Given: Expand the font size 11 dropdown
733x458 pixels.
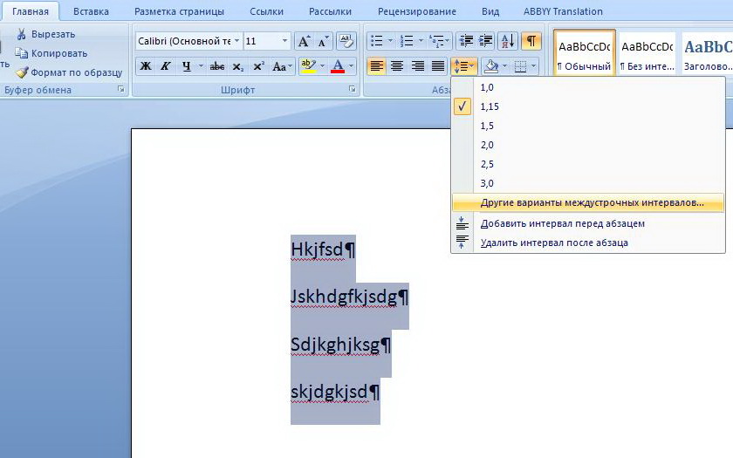Looking at the screenshot, I should click(284, 41).
